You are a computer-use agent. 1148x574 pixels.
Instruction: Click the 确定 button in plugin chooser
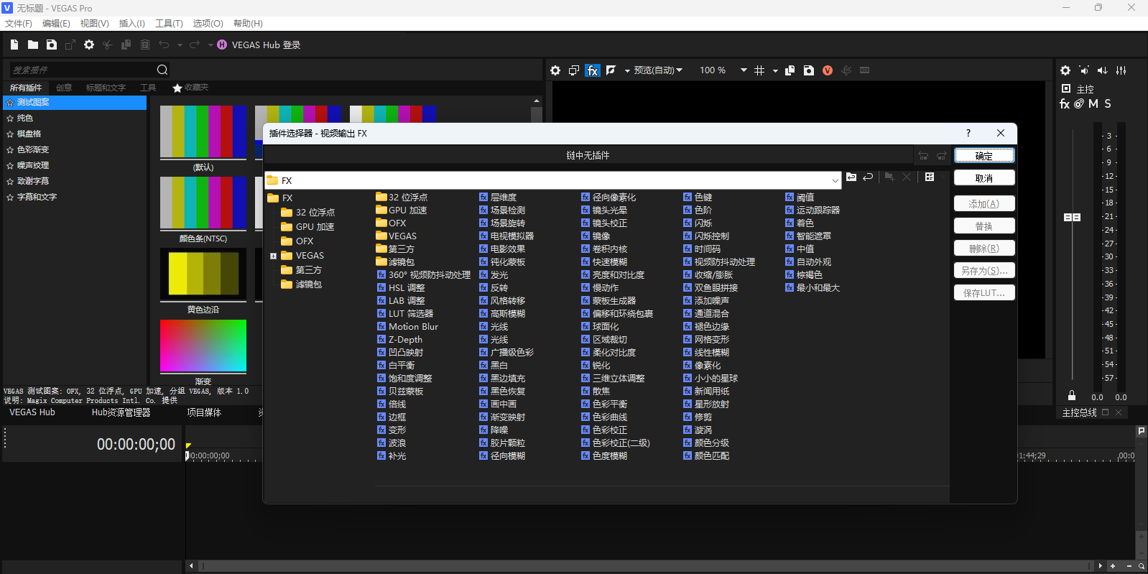point(984,156)
